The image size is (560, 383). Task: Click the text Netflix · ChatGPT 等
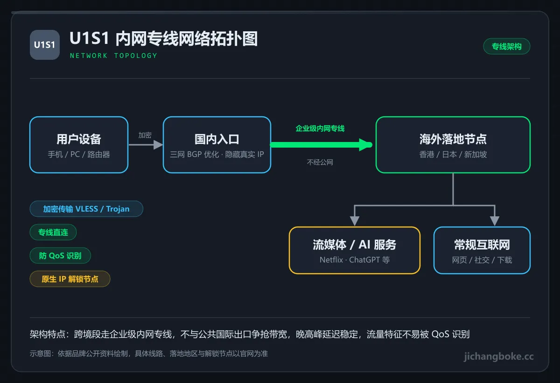pos(355,260)
